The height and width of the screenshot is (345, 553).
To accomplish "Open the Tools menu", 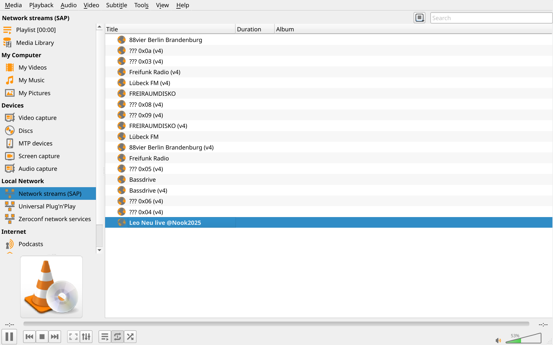I will (141, 5).
